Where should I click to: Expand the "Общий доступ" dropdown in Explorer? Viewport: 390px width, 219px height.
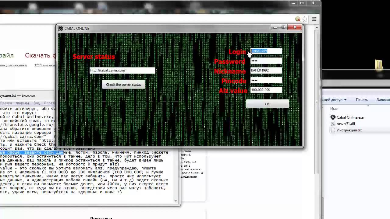click(x=334, y=100)
